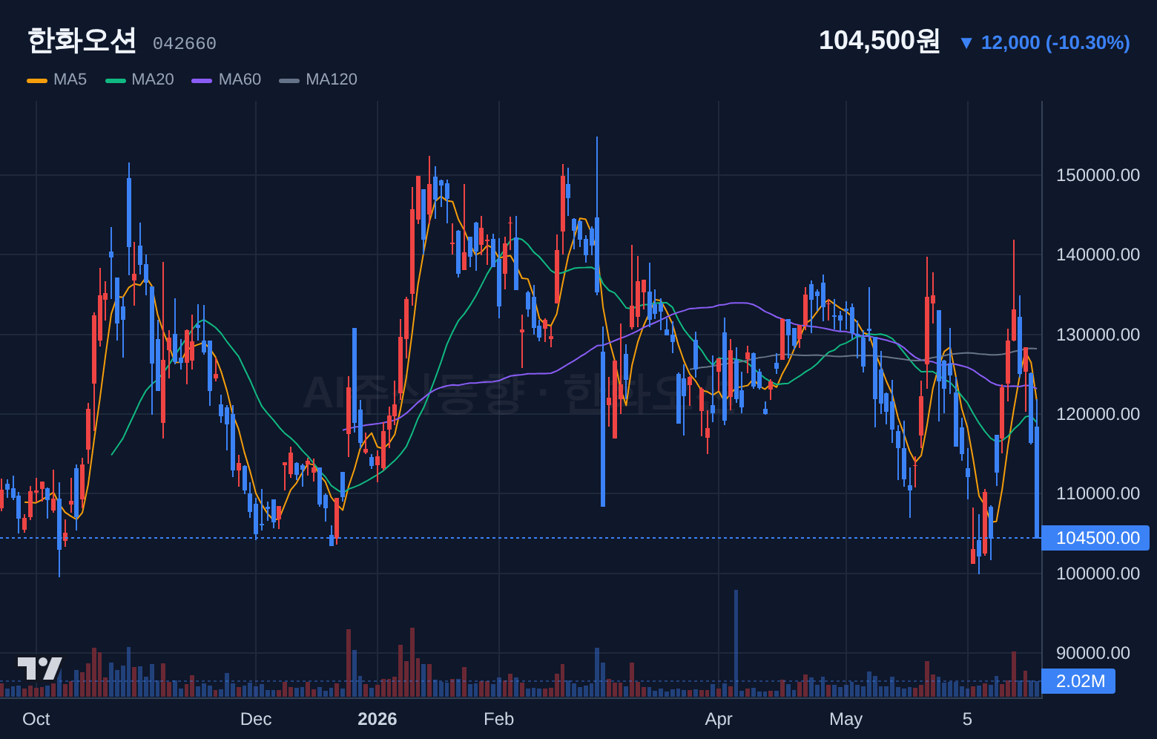The width and height of the screenshot is (1157, 739).
Task: Click the current price 104,500원 in the header
Action: point(880,40)
